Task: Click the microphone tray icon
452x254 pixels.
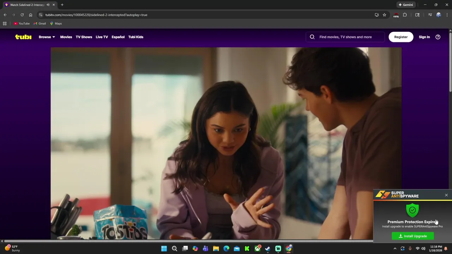Action: (410, 249)
